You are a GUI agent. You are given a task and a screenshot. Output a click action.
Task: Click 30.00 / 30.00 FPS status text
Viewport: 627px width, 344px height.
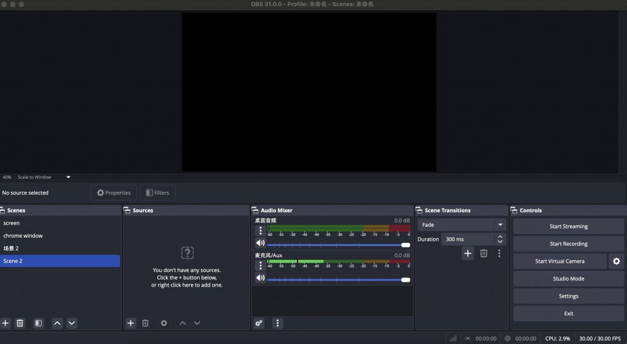pos(600,339)
